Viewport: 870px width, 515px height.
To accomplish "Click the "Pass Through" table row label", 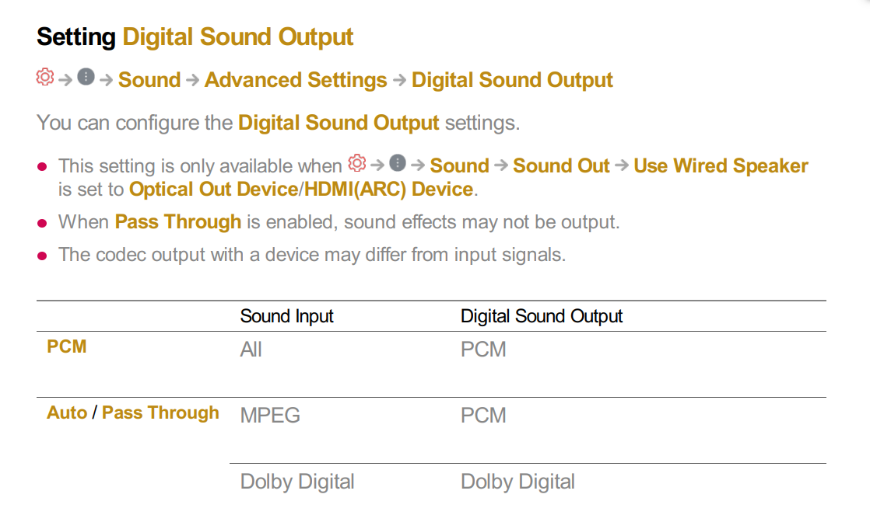I will click(160, 412).
